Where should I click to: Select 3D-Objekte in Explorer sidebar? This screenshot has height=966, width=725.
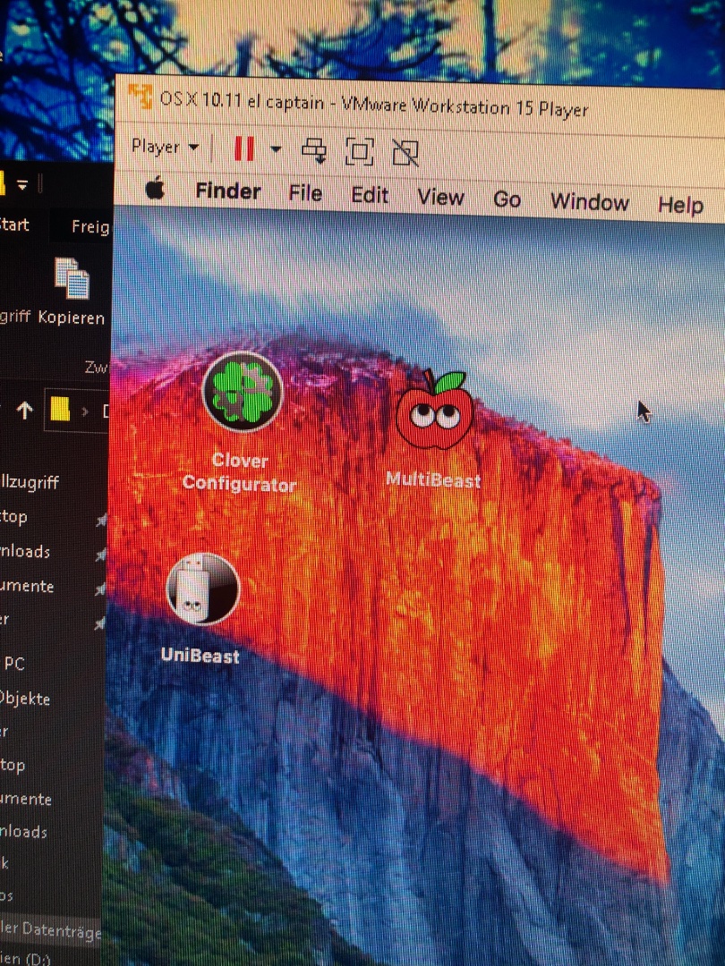tap(25, 699)
